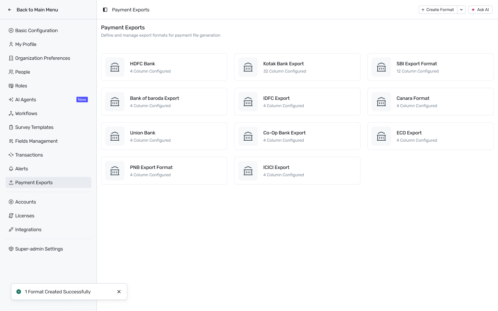Screen dimensions: 498x311
Task: Open the Transactions section
Action: coord(48,155)
